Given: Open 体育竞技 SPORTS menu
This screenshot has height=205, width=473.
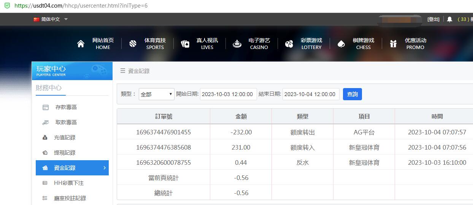Looking at the screenshot, I should (155, 44).
